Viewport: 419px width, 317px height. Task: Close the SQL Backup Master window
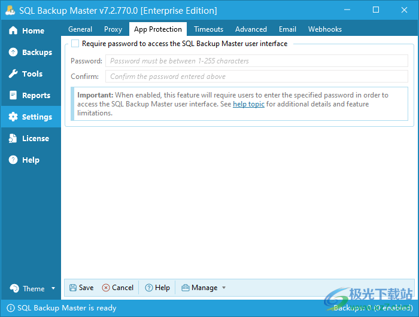(404, 10)
